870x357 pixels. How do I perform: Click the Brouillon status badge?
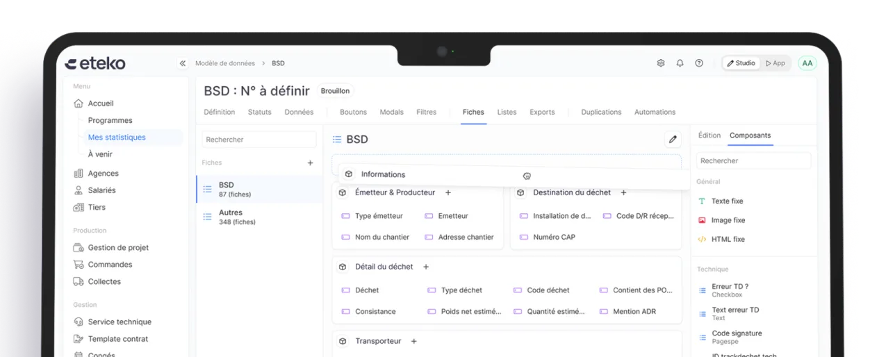[x=335, y=91]
